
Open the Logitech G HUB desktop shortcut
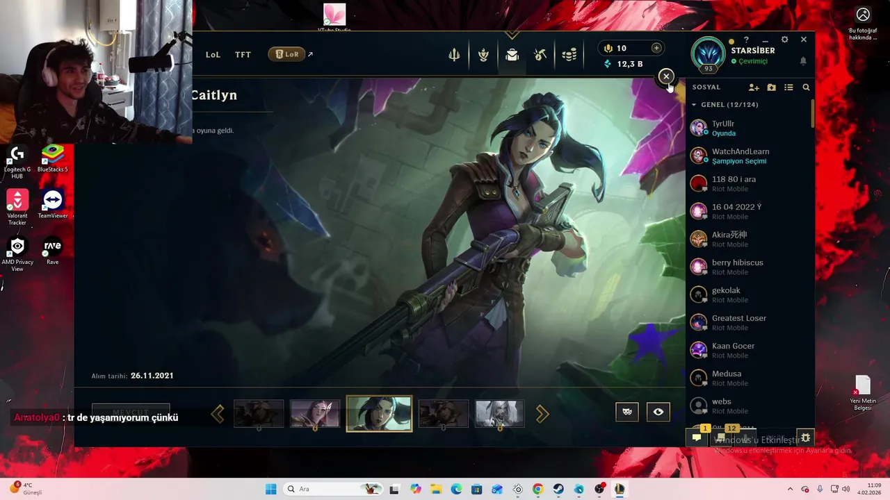point(17,162)
